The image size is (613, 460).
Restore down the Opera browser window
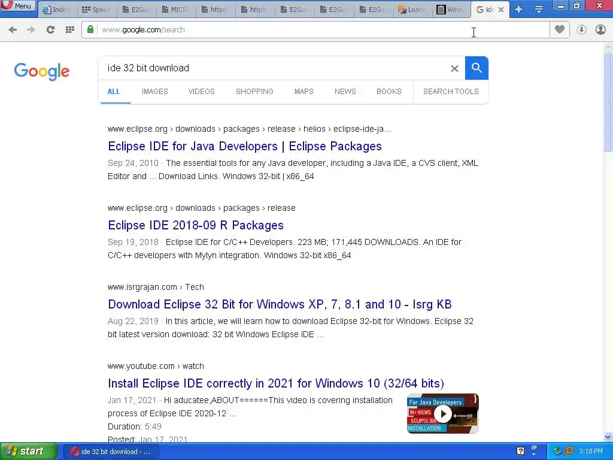tap(577, 6)
